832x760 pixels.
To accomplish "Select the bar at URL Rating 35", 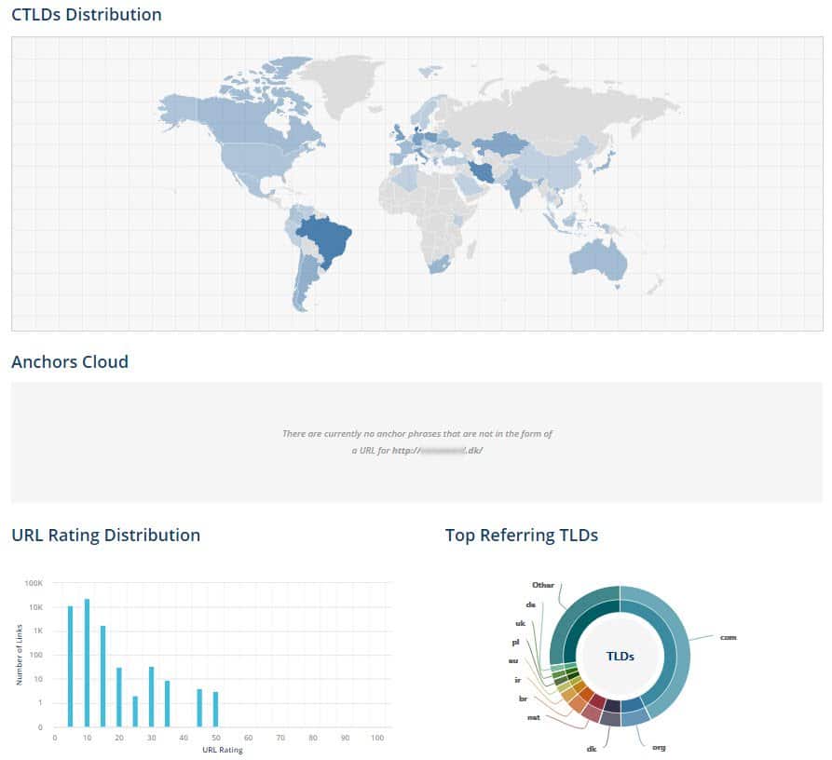I will coord(167,704).
